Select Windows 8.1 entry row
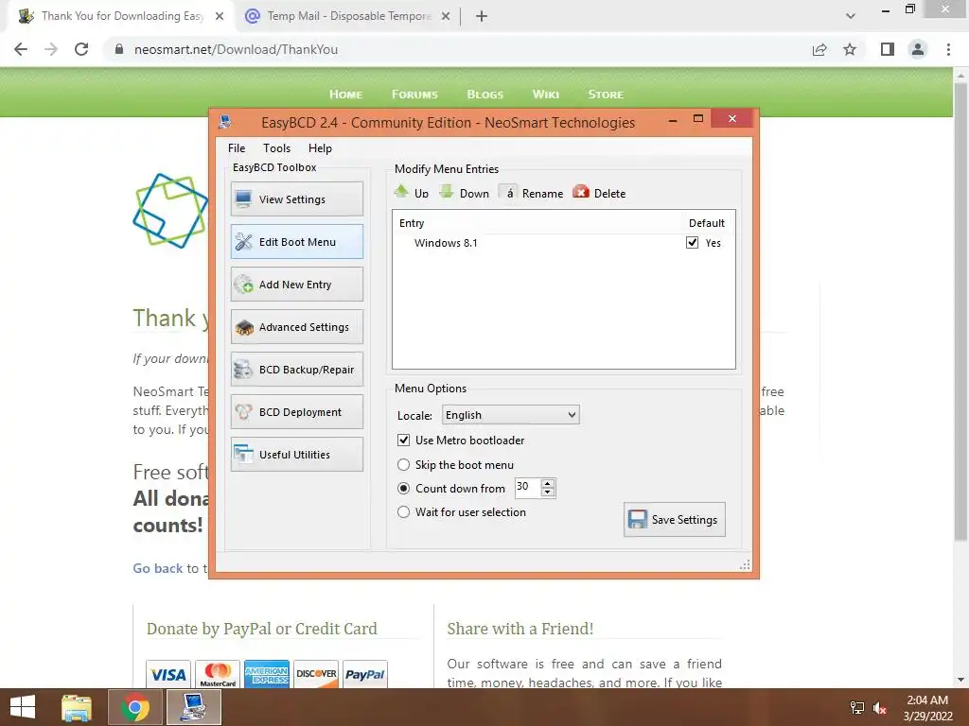The image size is (969, 726). [x=563, y=243]
